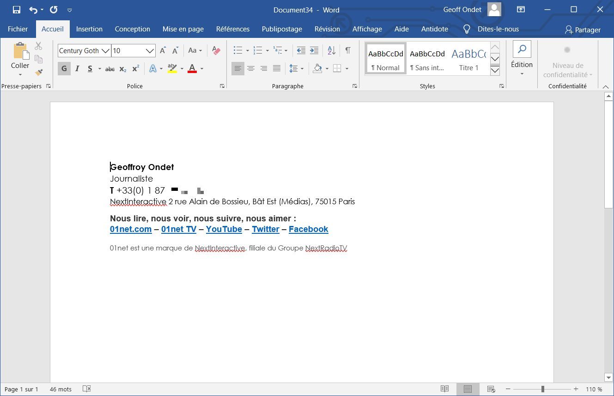
Task: Open Text Effects and typography button
Action: coord(153,69)
